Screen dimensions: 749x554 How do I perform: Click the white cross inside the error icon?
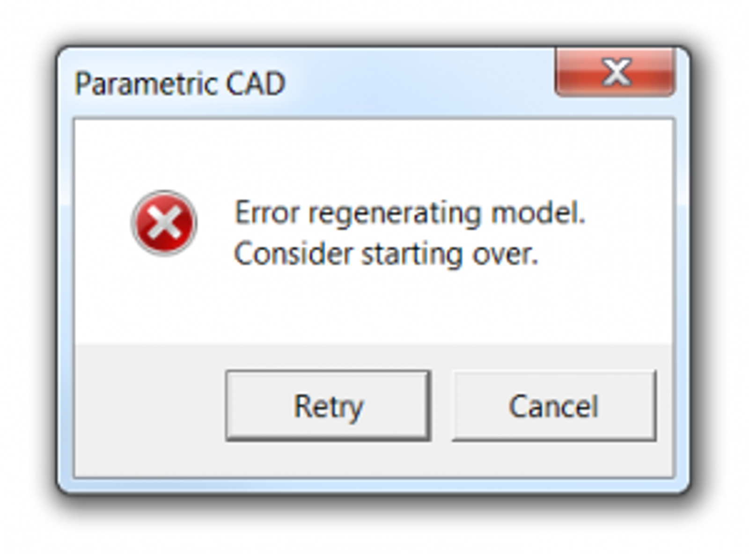click(164, 223)
